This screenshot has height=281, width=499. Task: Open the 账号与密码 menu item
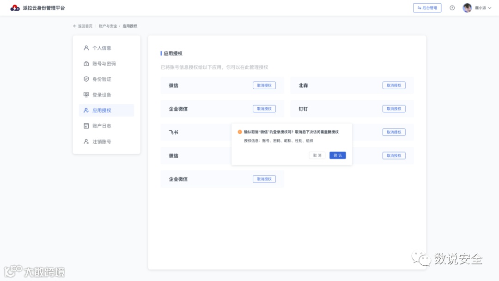coord(106,64)
